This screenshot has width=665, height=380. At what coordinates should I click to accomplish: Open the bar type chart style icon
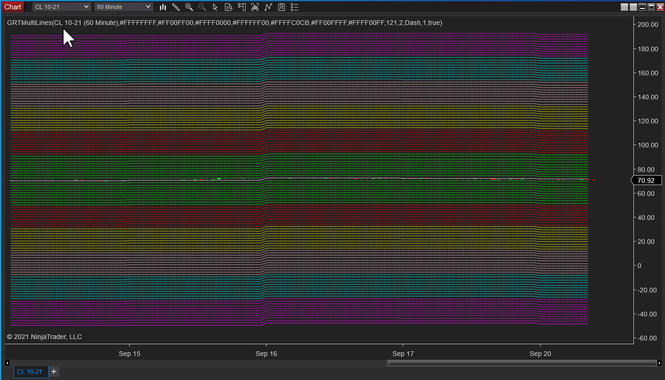click(163, 7)
